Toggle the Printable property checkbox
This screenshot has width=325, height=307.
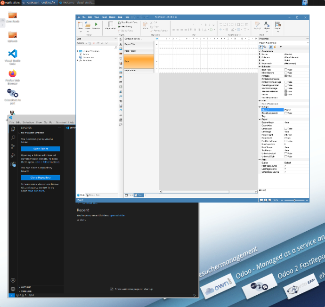click(x=285, y=76)
